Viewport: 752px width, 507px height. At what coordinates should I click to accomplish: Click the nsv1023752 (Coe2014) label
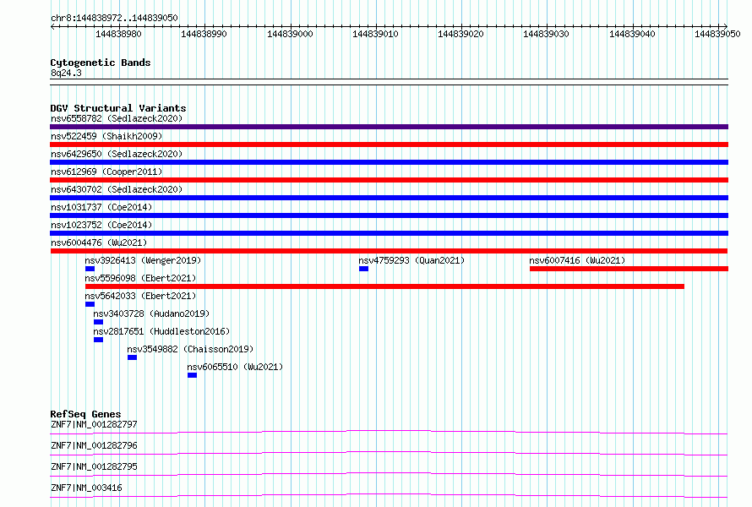click(101, 225)
